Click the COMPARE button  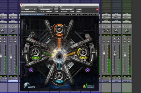point(49,12)
